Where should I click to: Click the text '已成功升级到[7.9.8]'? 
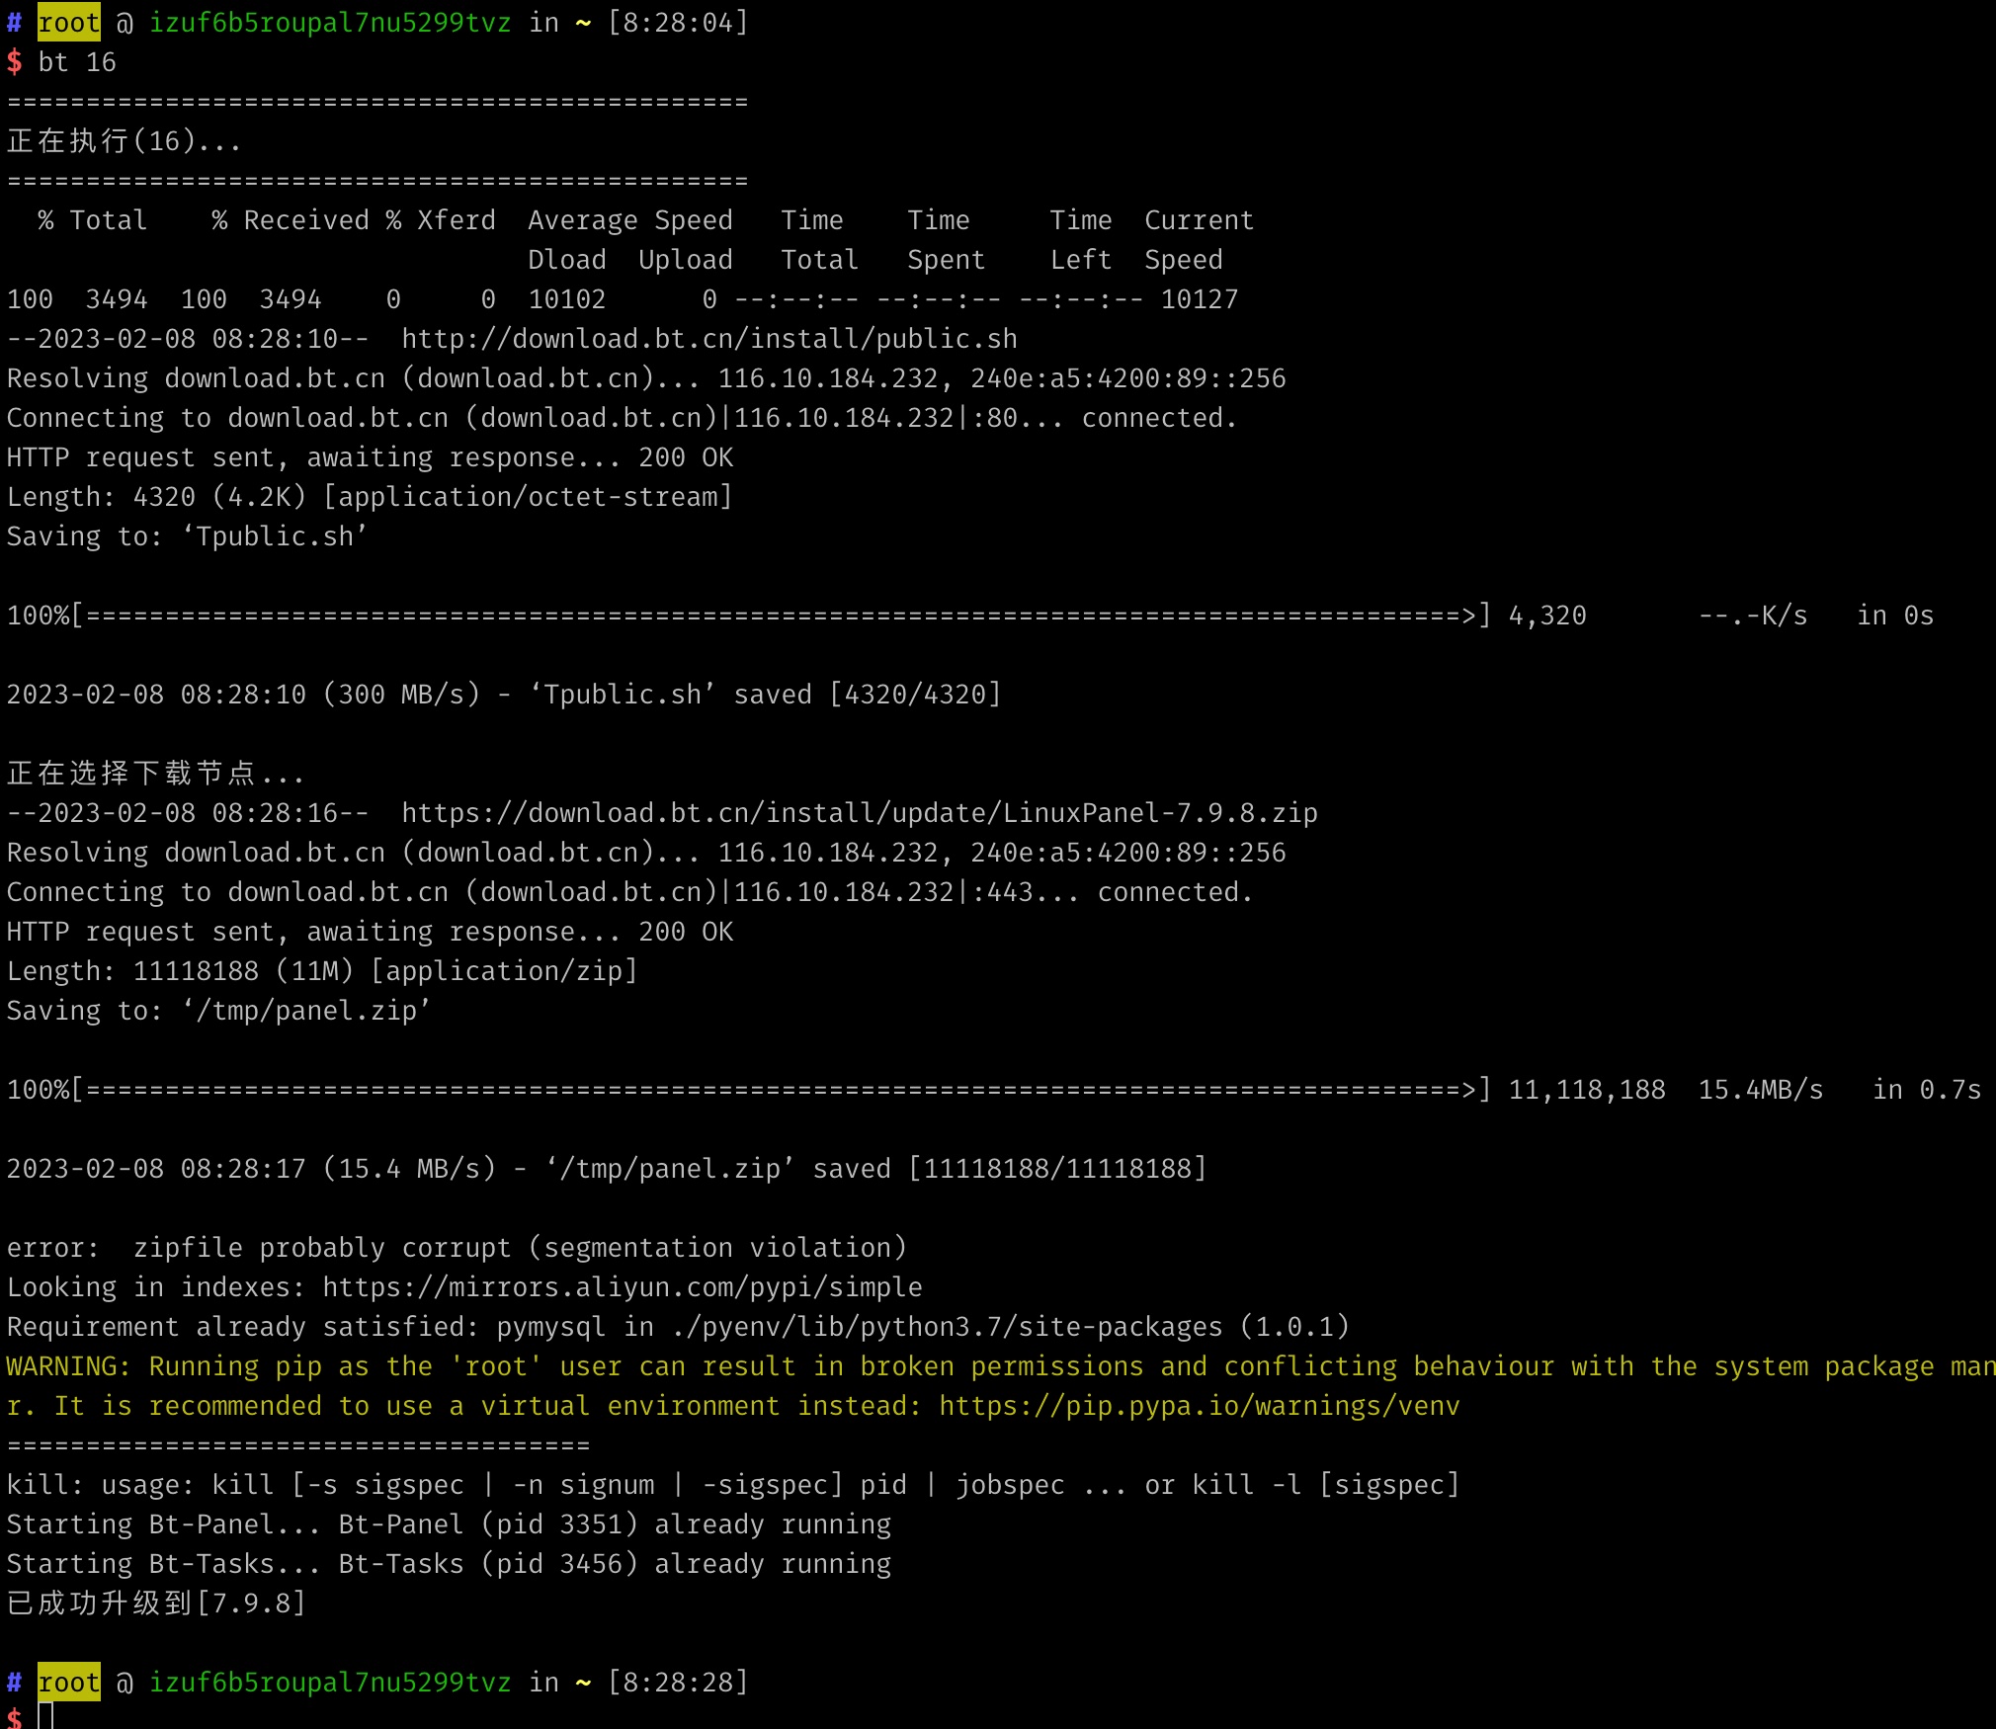coord(156,1604)
